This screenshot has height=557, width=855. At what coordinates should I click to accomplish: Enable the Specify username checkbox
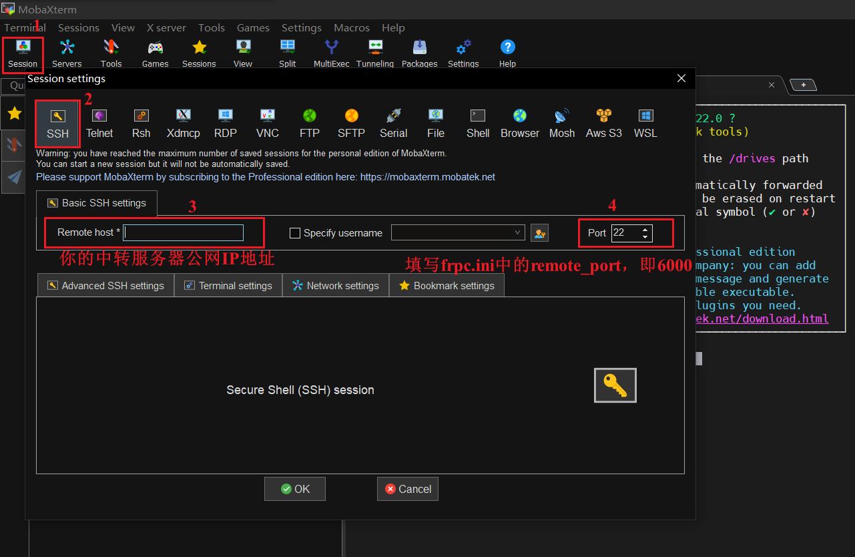click(x=295, y=233)
